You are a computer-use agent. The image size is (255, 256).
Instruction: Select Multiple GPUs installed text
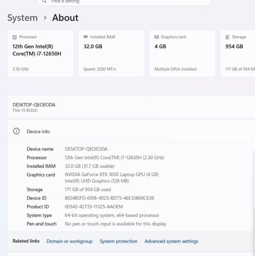point(175,69)
